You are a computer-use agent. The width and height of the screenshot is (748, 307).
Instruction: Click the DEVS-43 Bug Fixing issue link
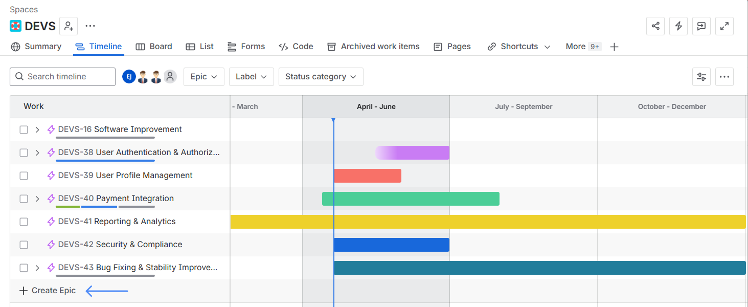pyautogui.click(x=138, y=268)
